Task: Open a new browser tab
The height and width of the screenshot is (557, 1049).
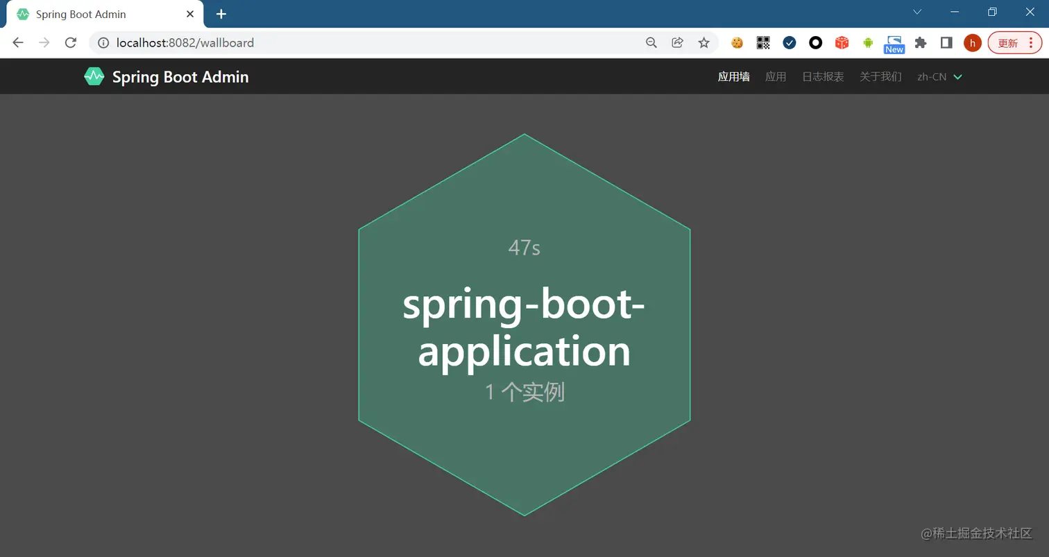Action: [x=221, y=14]
